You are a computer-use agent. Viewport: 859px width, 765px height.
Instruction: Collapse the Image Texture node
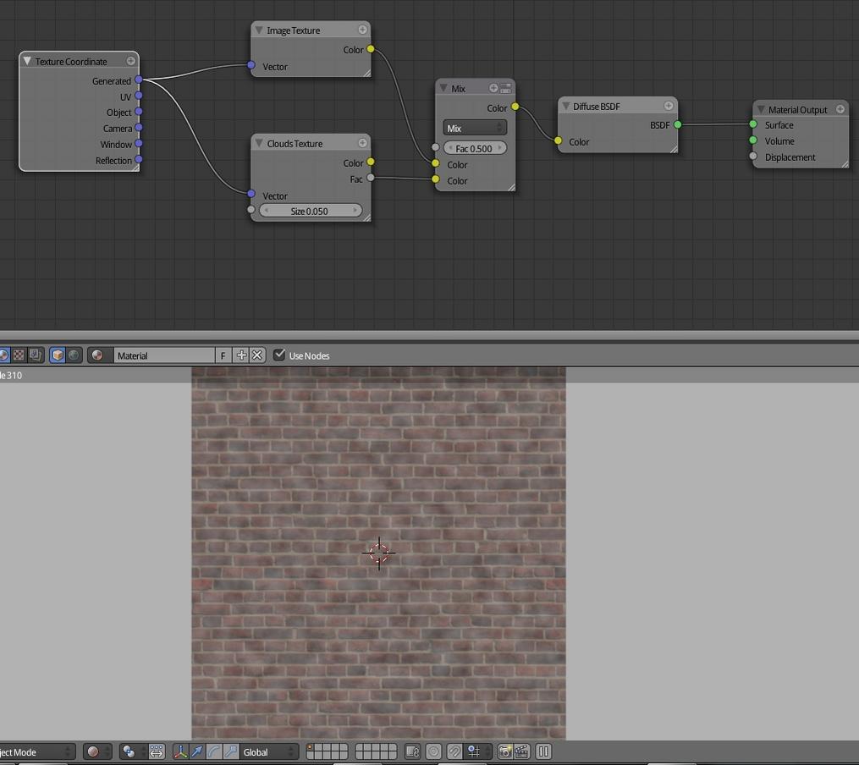[x=259, y=30]
